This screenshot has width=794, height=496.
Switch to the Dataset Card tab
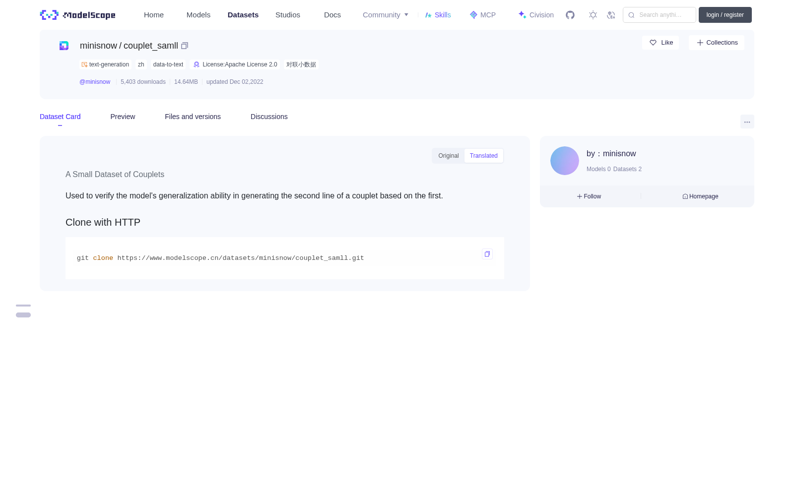tap(60, 117)
